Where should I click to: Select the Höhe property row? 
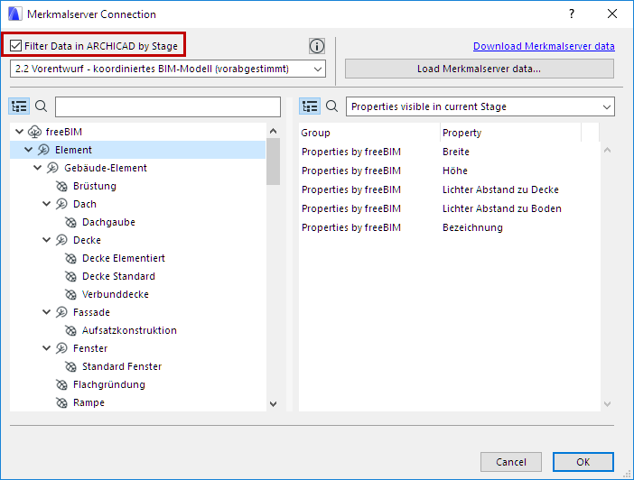click(x=449, y=171)
